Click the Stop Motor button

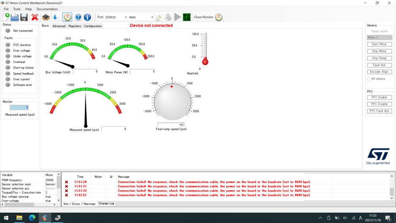coord(379,51)
